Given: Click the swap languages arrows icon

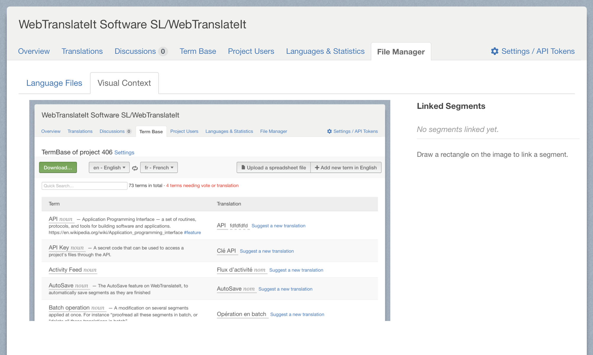Looking at the screenshot, I should (135, 168).
